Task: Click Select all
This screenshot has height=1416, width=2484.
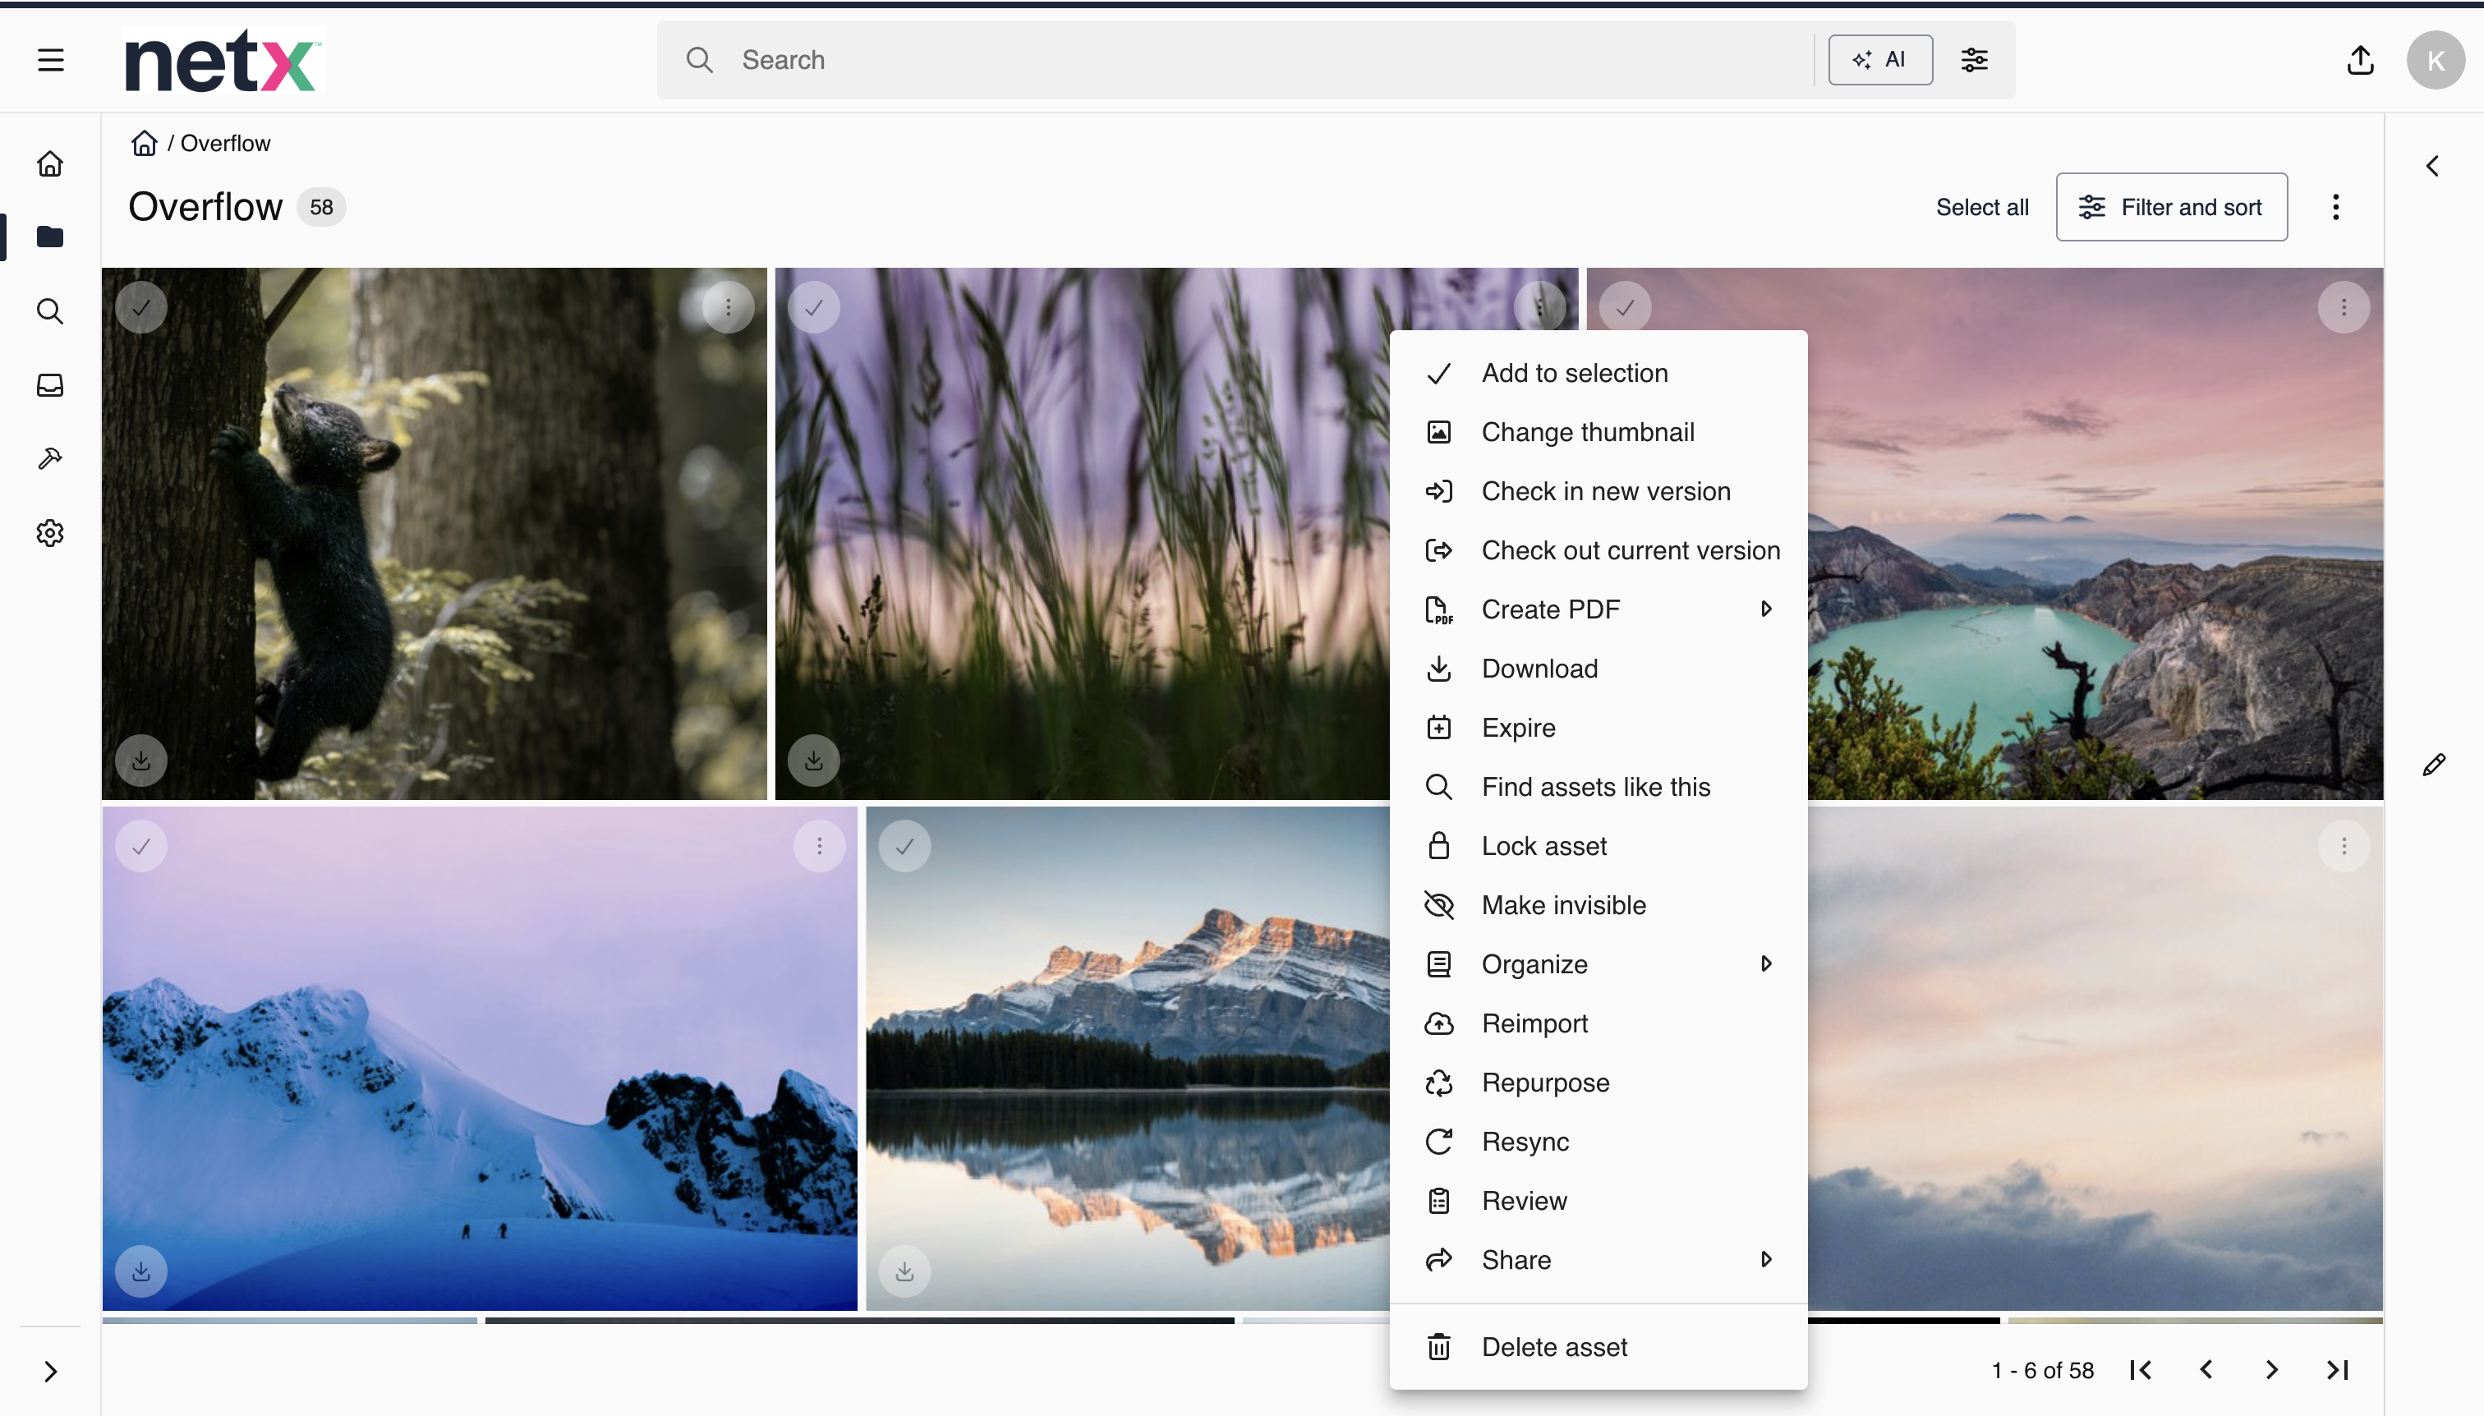Action: pyautogui.click(x=1981, y=207)
